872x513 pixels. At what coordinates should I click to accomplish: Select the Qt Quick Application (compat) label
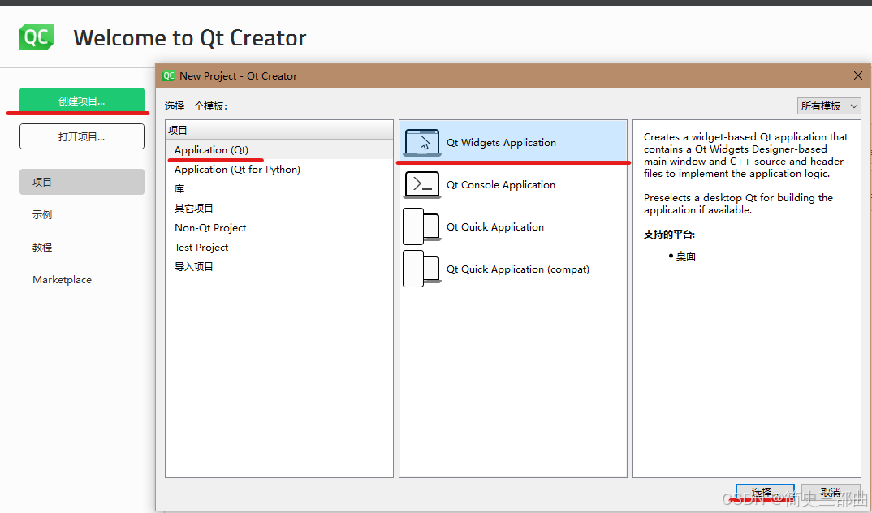[x=518, y=269]
